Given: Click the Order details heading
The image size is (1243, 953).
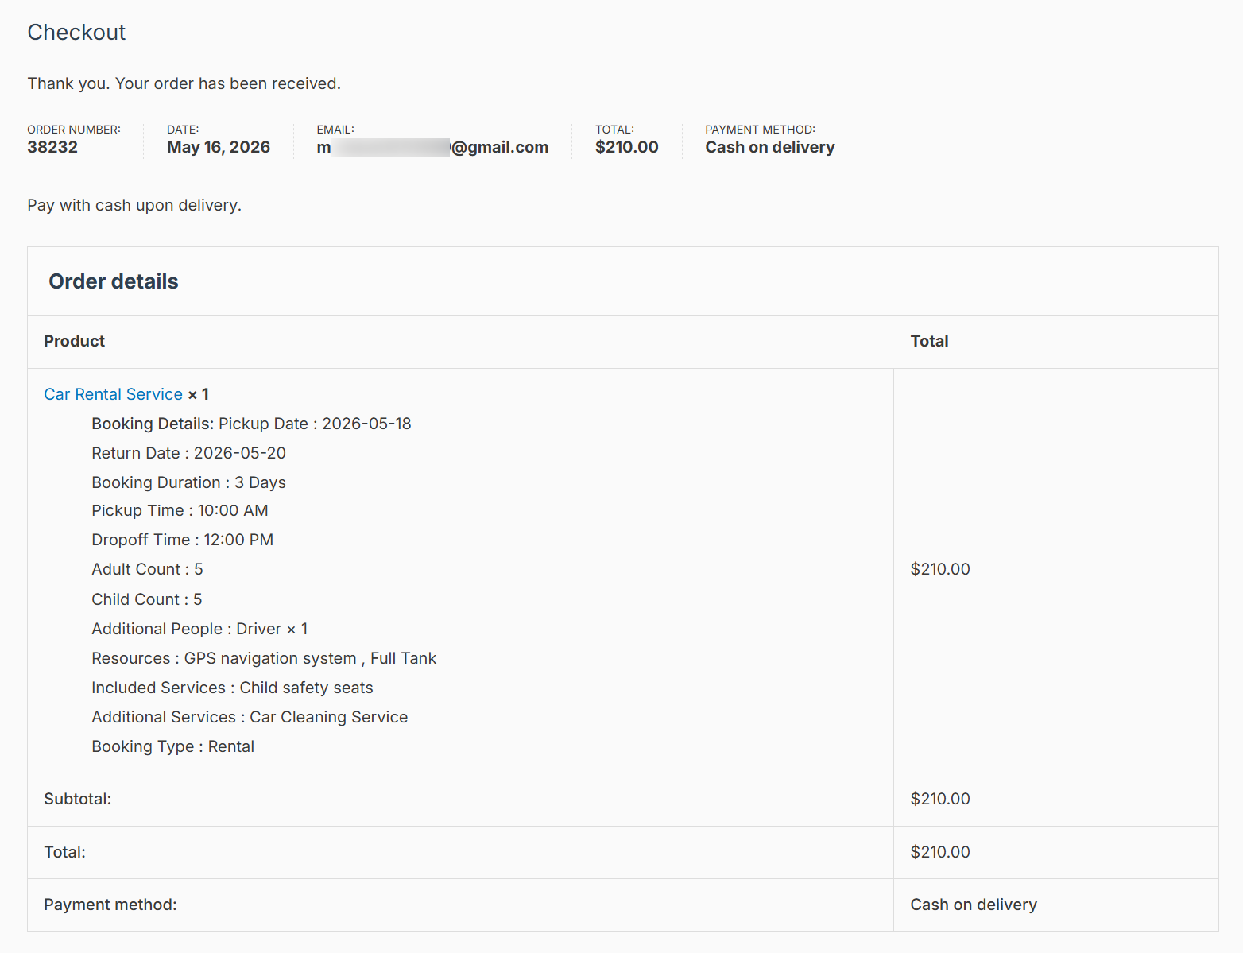Looking at the screenshot, I should click(114, 281).
